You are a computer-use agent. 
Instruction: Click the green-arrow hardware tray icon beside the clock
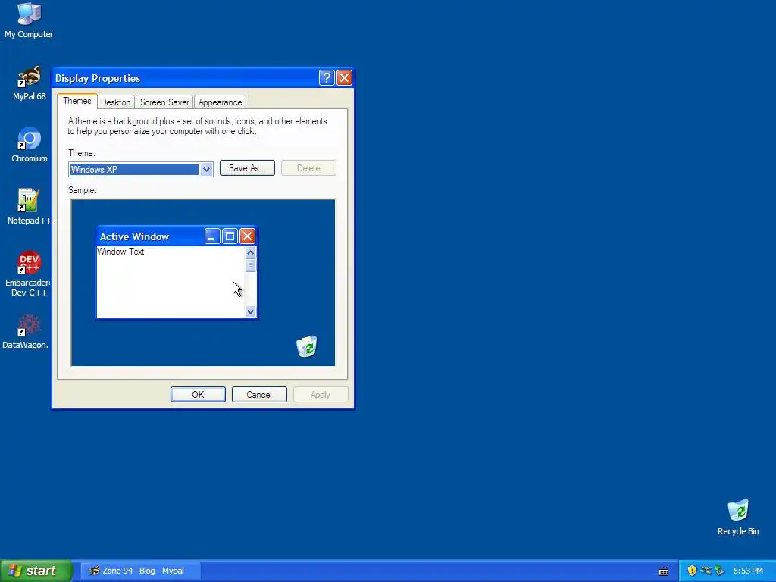(720, 571)
